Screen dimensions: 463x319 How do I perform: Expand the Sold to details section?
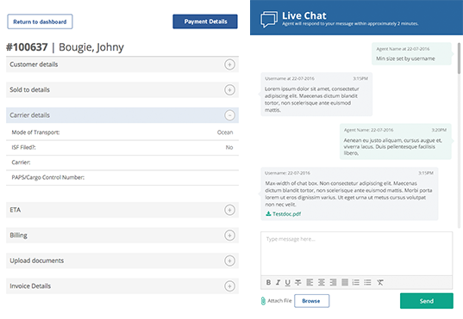229,89
